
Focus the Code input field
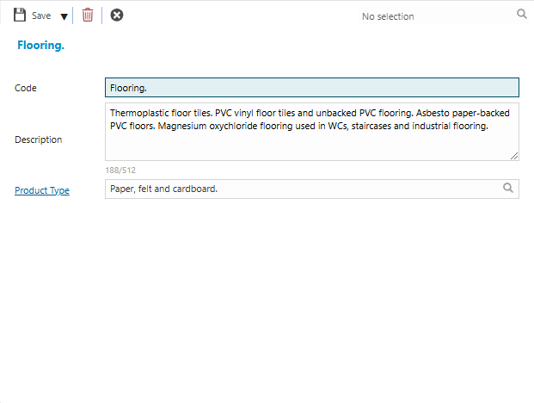pyautogui.click(x=311, y=88)
